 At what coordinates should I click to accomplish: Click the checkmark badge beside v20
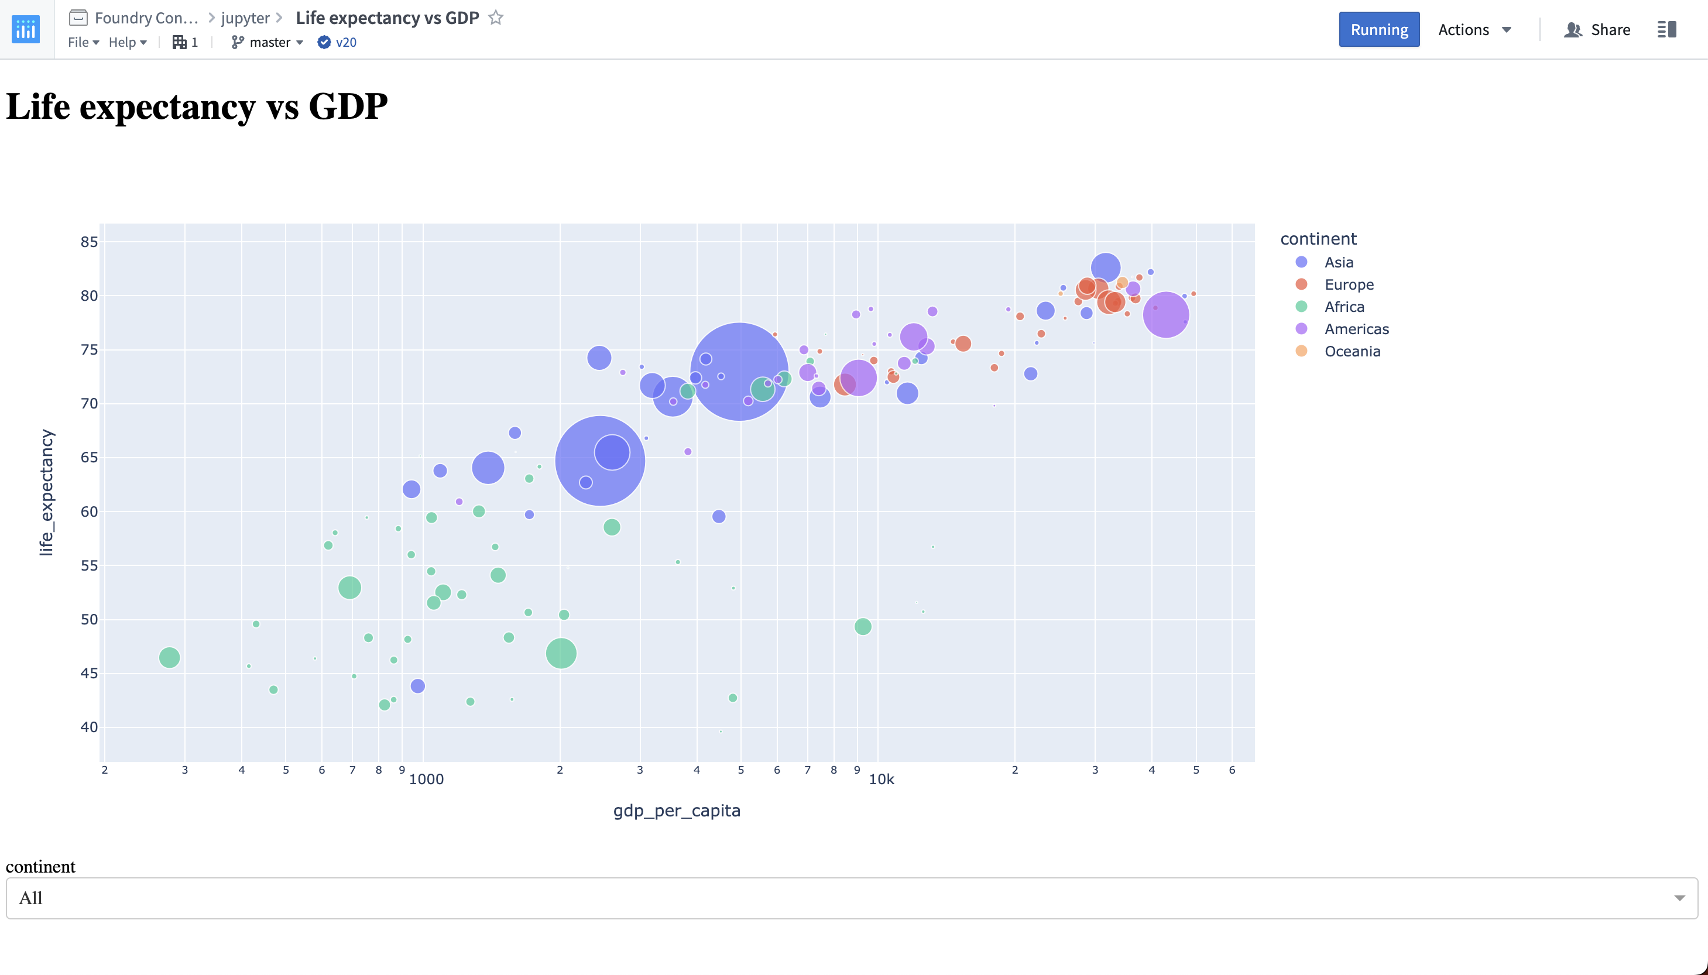click(x=324, y=42)
